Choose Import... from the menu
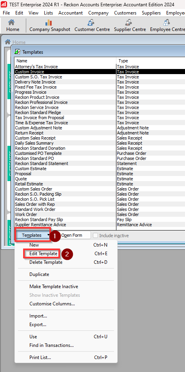The width and height of the screenshot is (185, 372). coord(66,316)
